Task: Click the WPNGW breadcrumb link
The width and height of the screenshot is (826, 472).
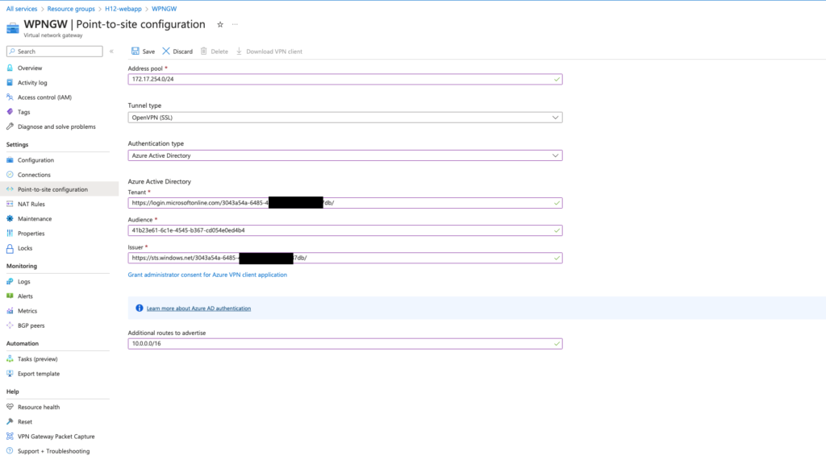Action: click(x=165, y=9)
